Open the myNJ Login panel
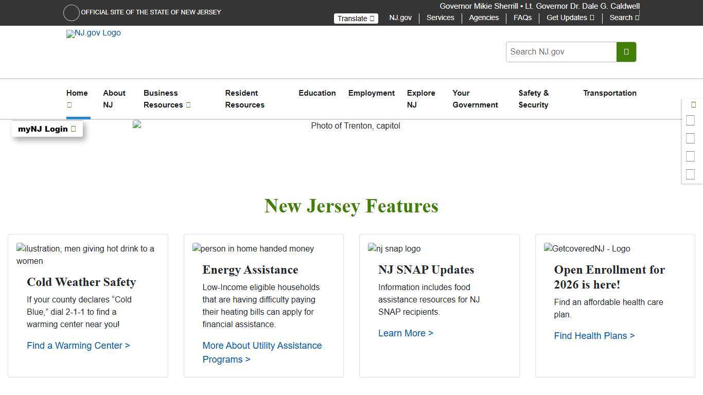 click(x=47, y=129)
